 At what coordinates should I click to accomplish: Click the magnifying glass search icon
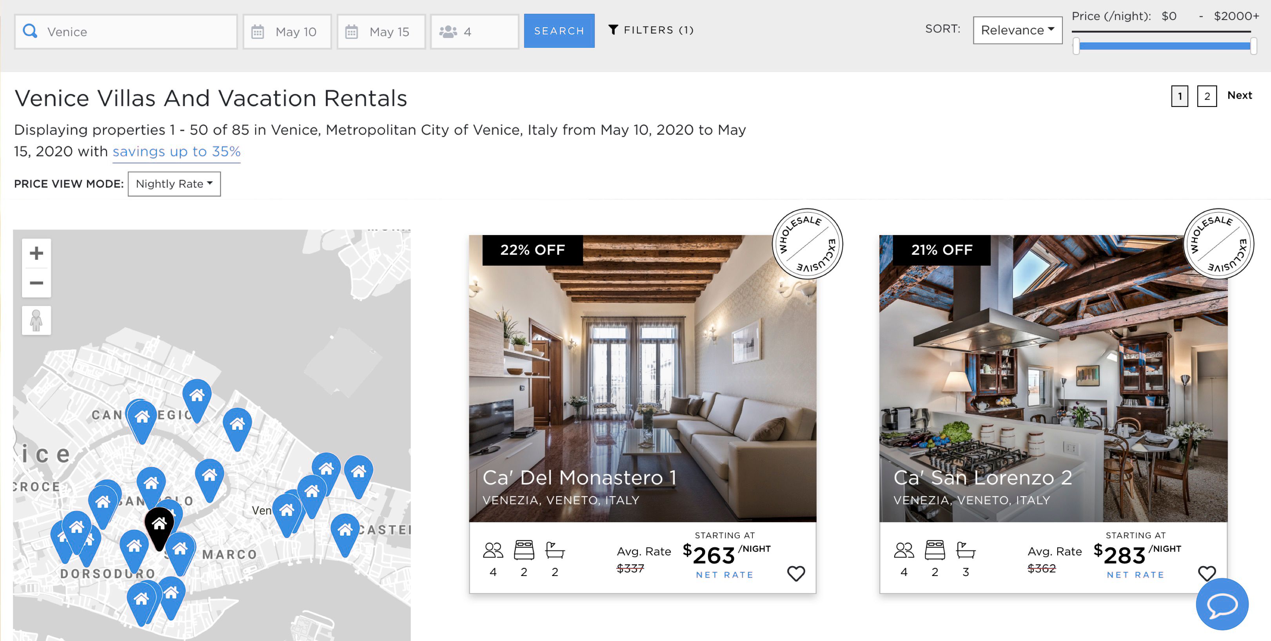[30, 31]
